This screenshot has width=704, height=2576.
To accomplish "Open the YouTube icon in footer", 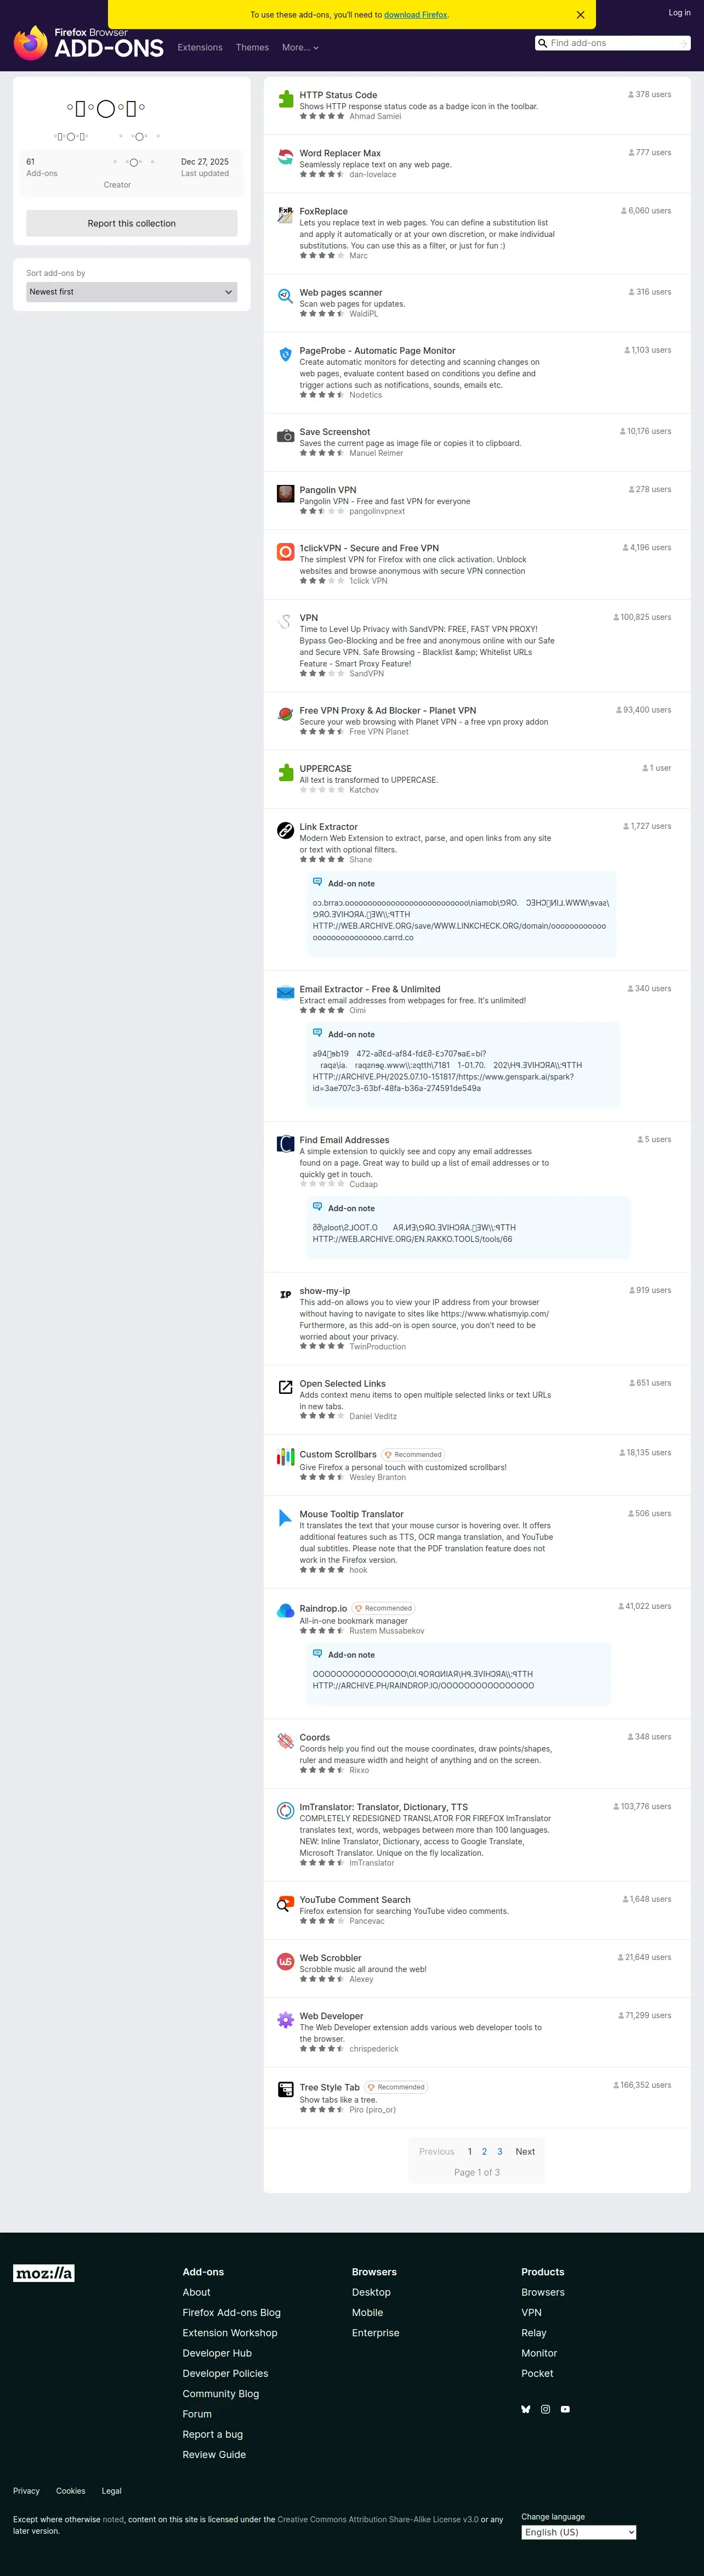I will pyautogui.click(x=565, y=2409).
